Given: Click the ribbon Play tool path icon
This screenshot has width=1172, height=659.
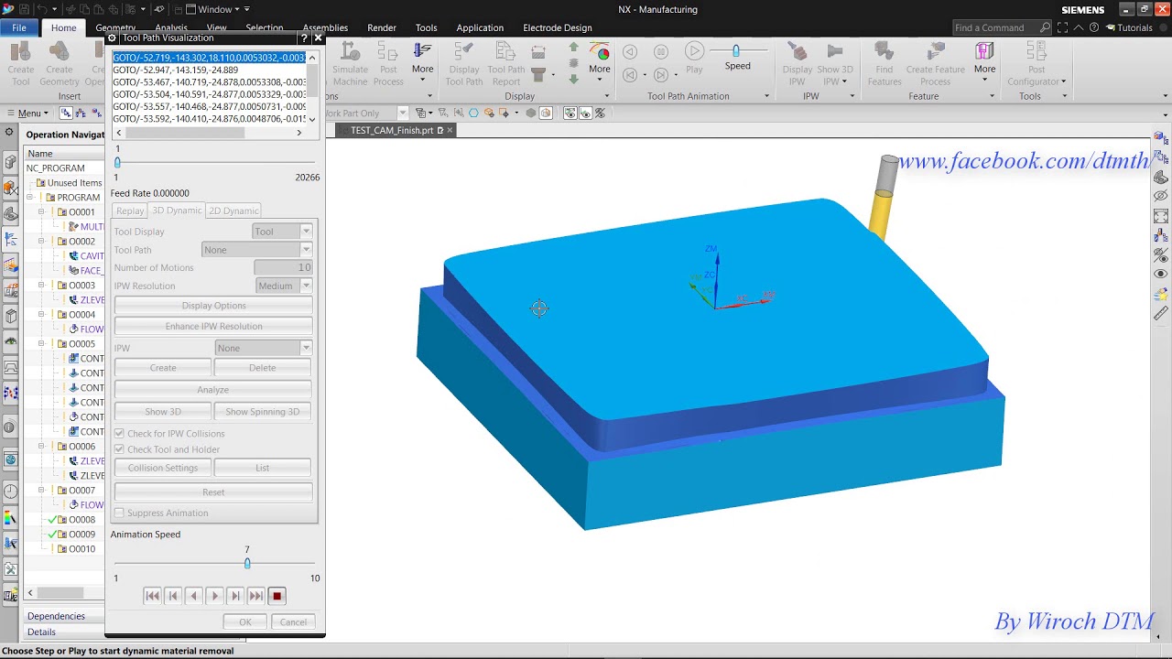Looking at the screenshot, I should click(x=694, y=51).
